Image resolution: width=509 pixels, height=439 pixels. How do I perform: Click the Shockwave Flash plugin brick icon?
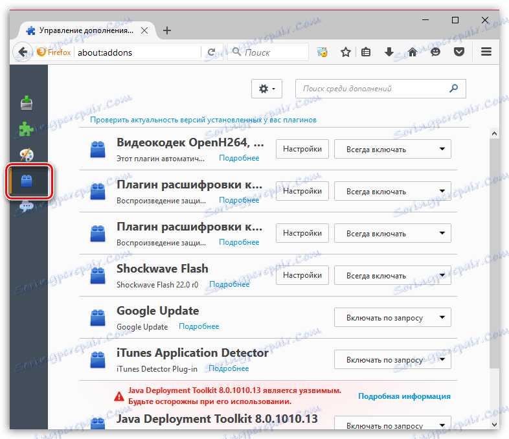98,275
